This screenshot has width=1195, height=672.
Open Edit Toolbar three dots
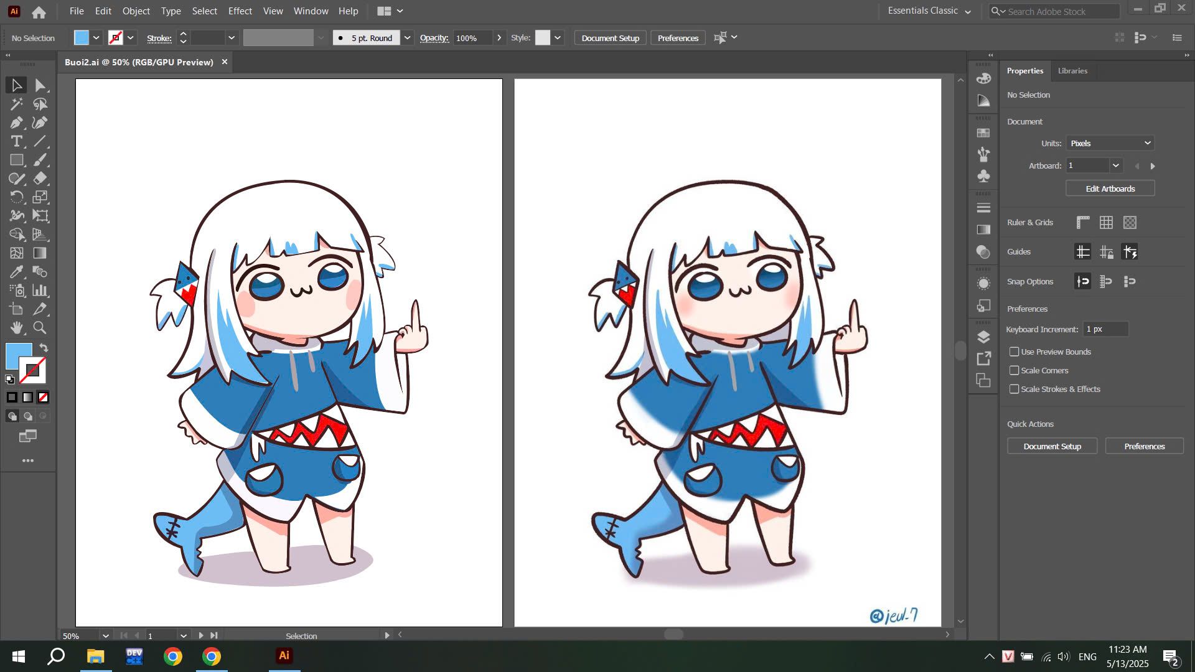coord(28,460)
